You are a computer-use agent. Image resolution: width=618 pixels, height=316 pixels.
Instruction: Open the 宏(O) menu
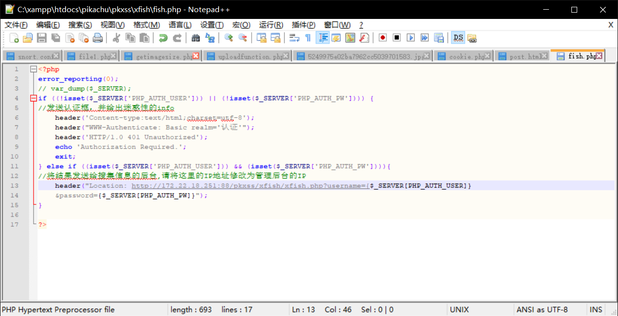(241, 25)
